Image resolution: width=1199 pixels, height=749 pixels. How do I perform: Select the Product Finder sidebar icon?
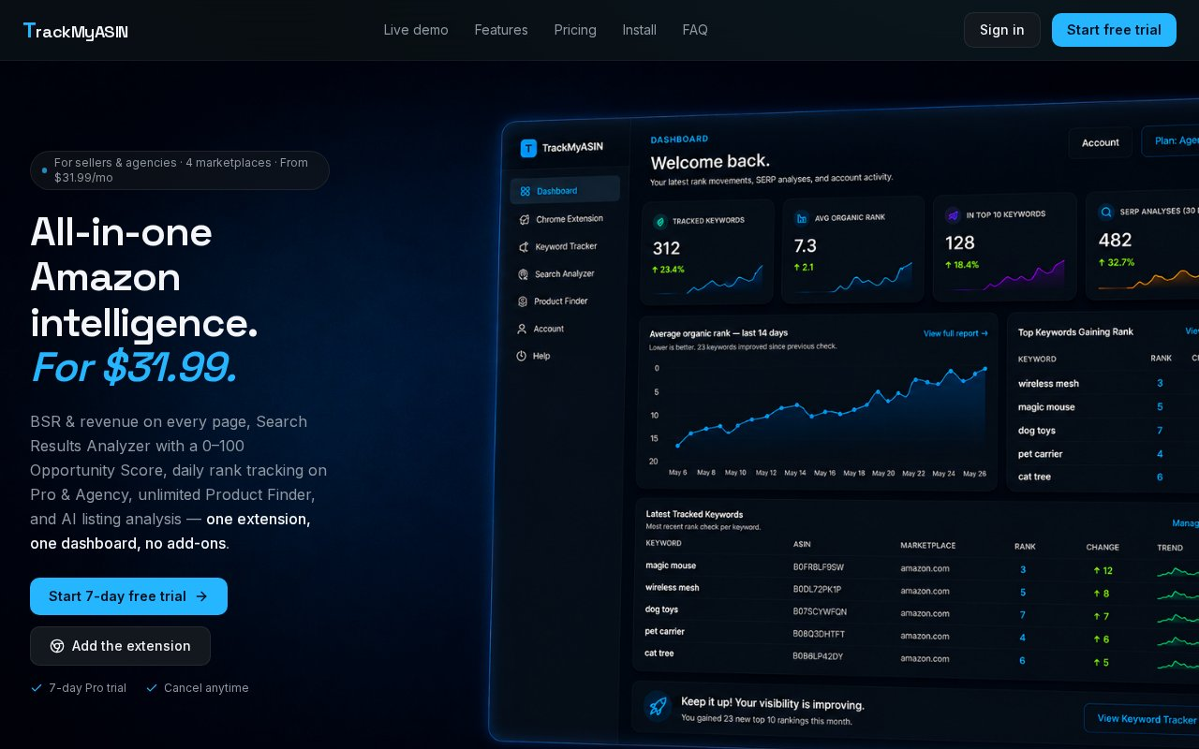click(523, 301)
